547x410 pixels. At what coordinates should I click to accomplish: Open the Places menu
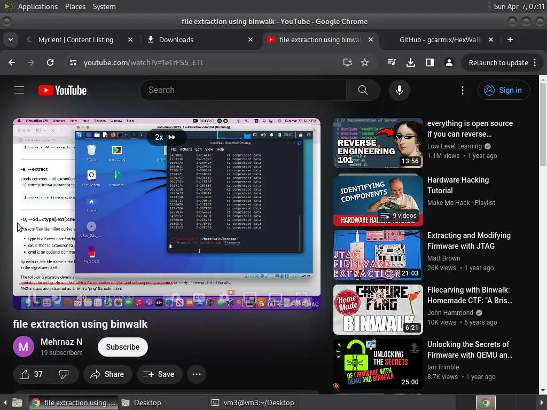coord(75,6)
